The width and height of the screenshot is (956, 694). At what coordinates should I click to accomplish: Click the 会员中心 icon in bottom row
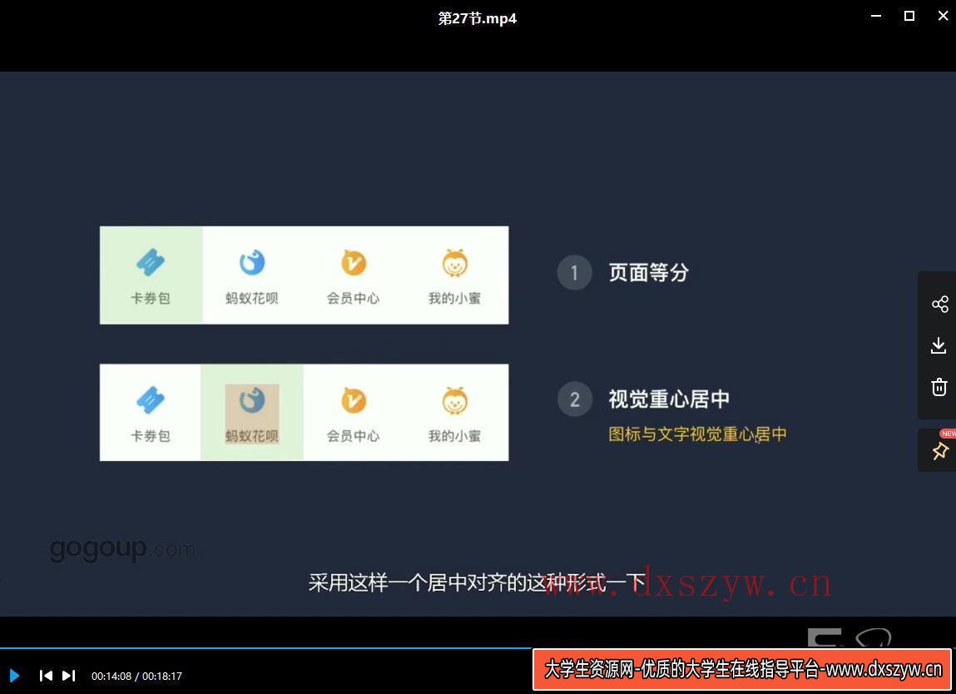point(353,400)
